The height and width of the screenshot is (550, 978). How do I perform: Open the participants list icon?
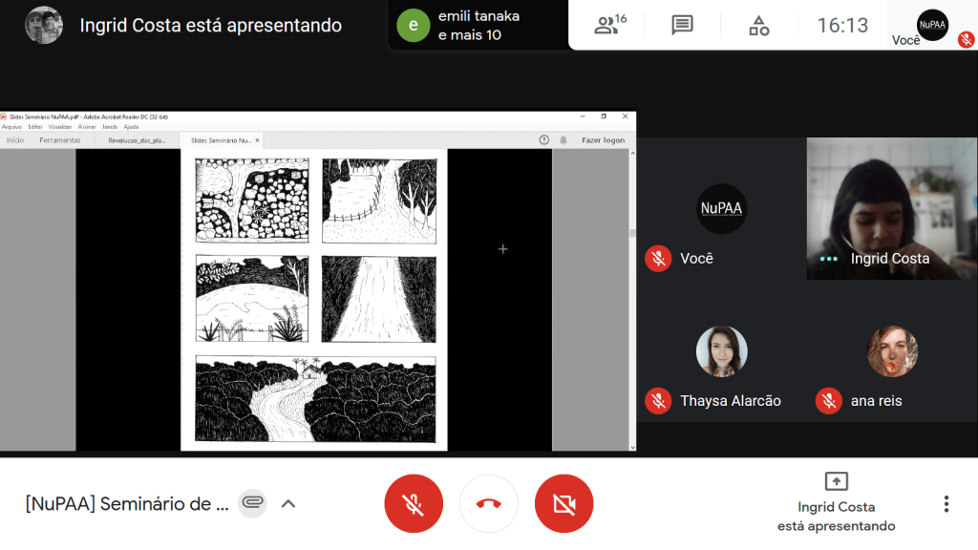[x=609, y=26]
